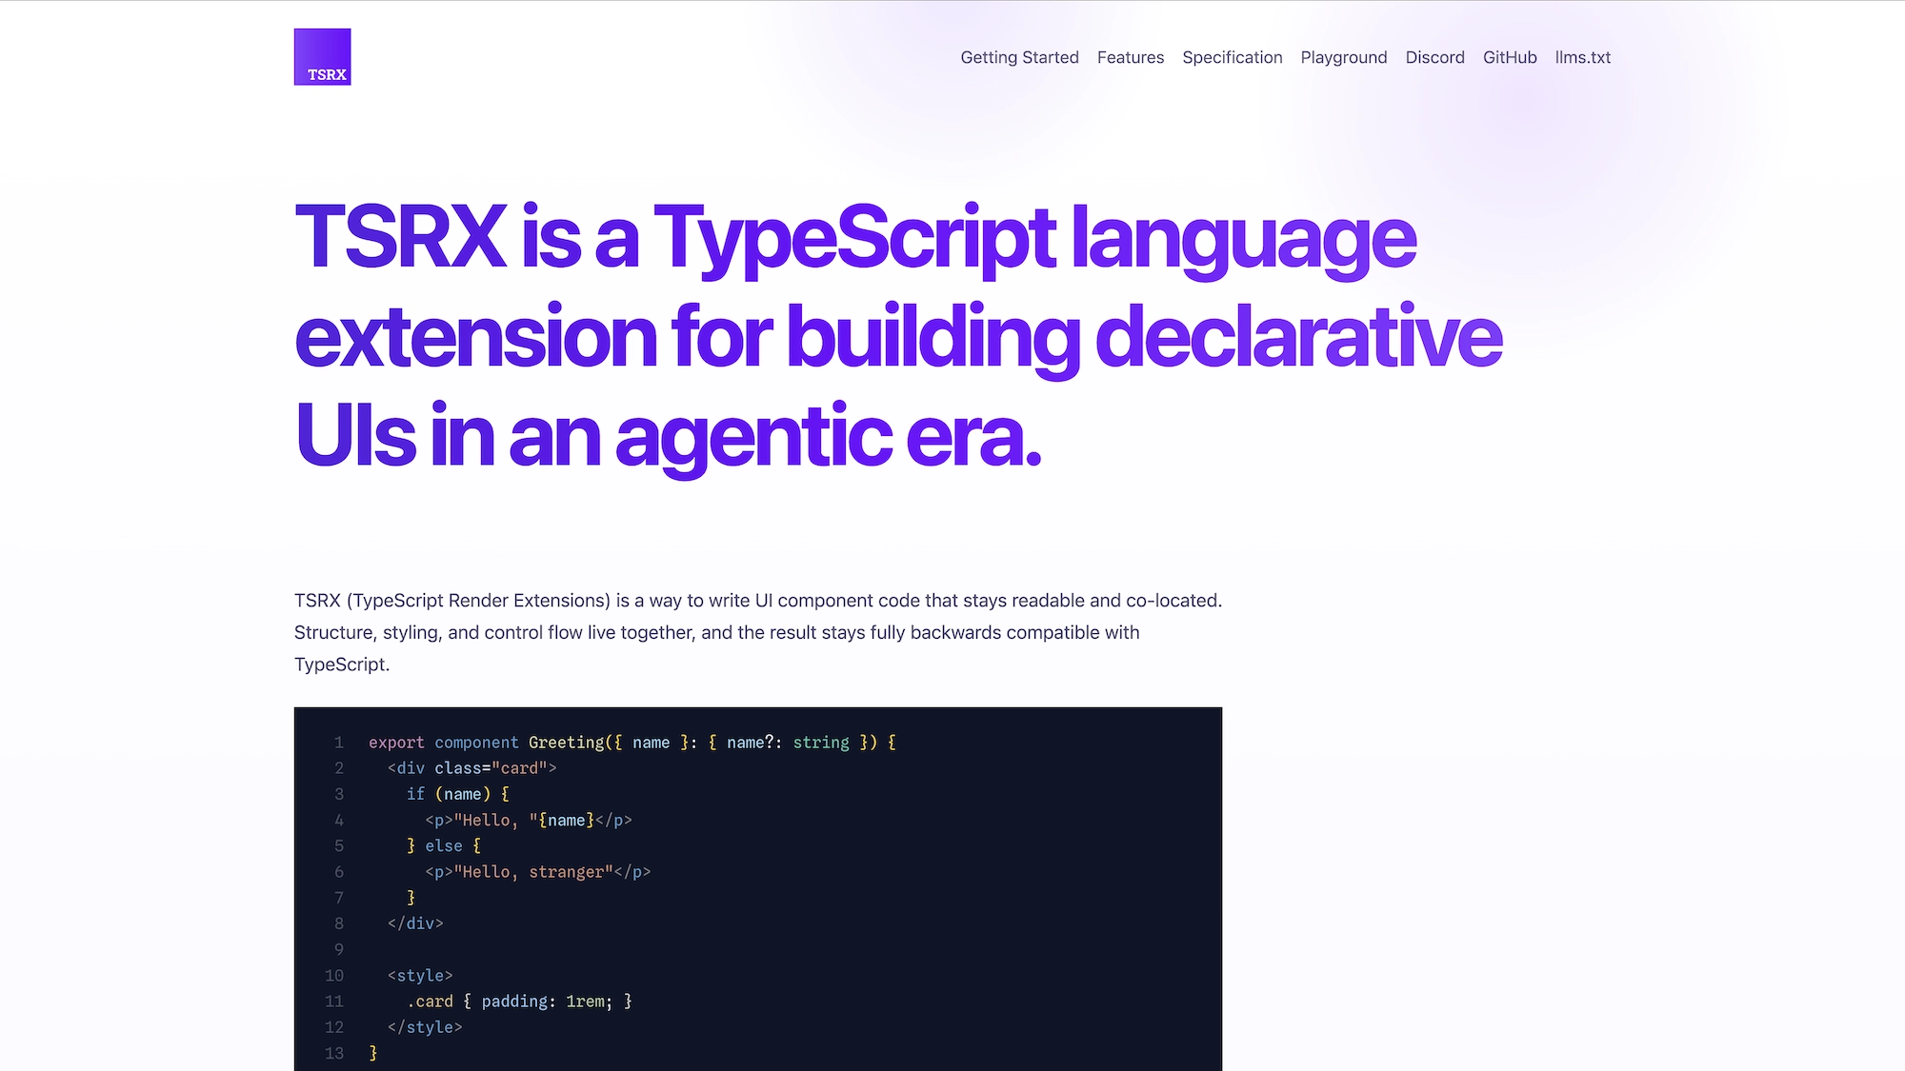
Task: Visit the Discord link
Action: coord(1434,57)
